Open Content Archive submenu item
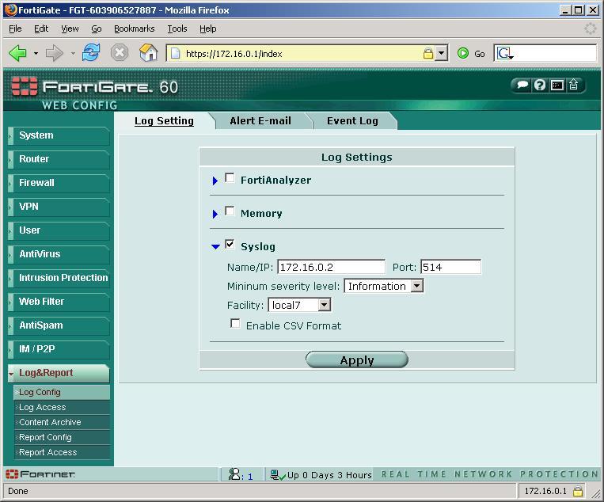 click(x=62, y=422)
